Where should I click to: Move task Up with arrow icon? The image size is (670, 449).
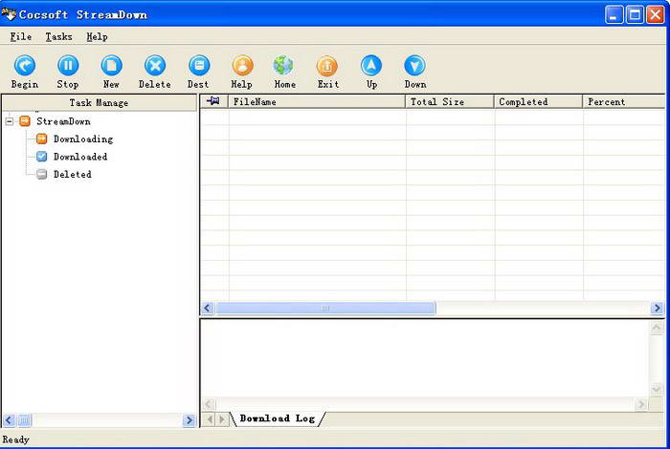(x=371, y=66)
